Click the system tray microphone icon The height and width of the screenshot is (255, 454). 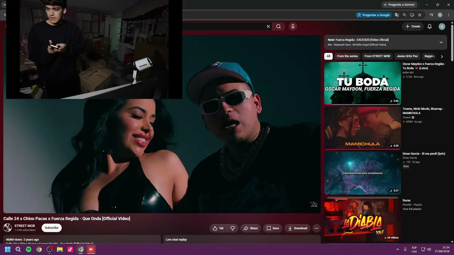coord(405,249)
